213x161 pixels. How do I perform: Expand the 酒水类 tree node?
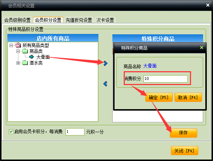(x=18, y=63)
